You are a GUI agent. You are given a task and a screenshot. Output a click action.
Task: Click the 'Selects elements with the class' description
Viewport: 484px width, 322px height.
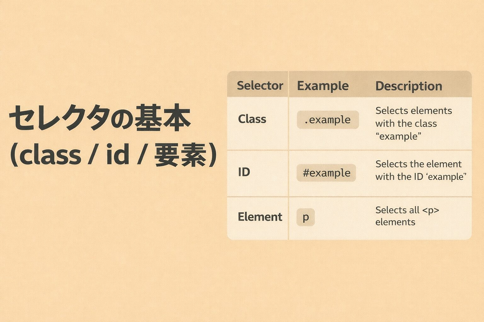(413, 117)
